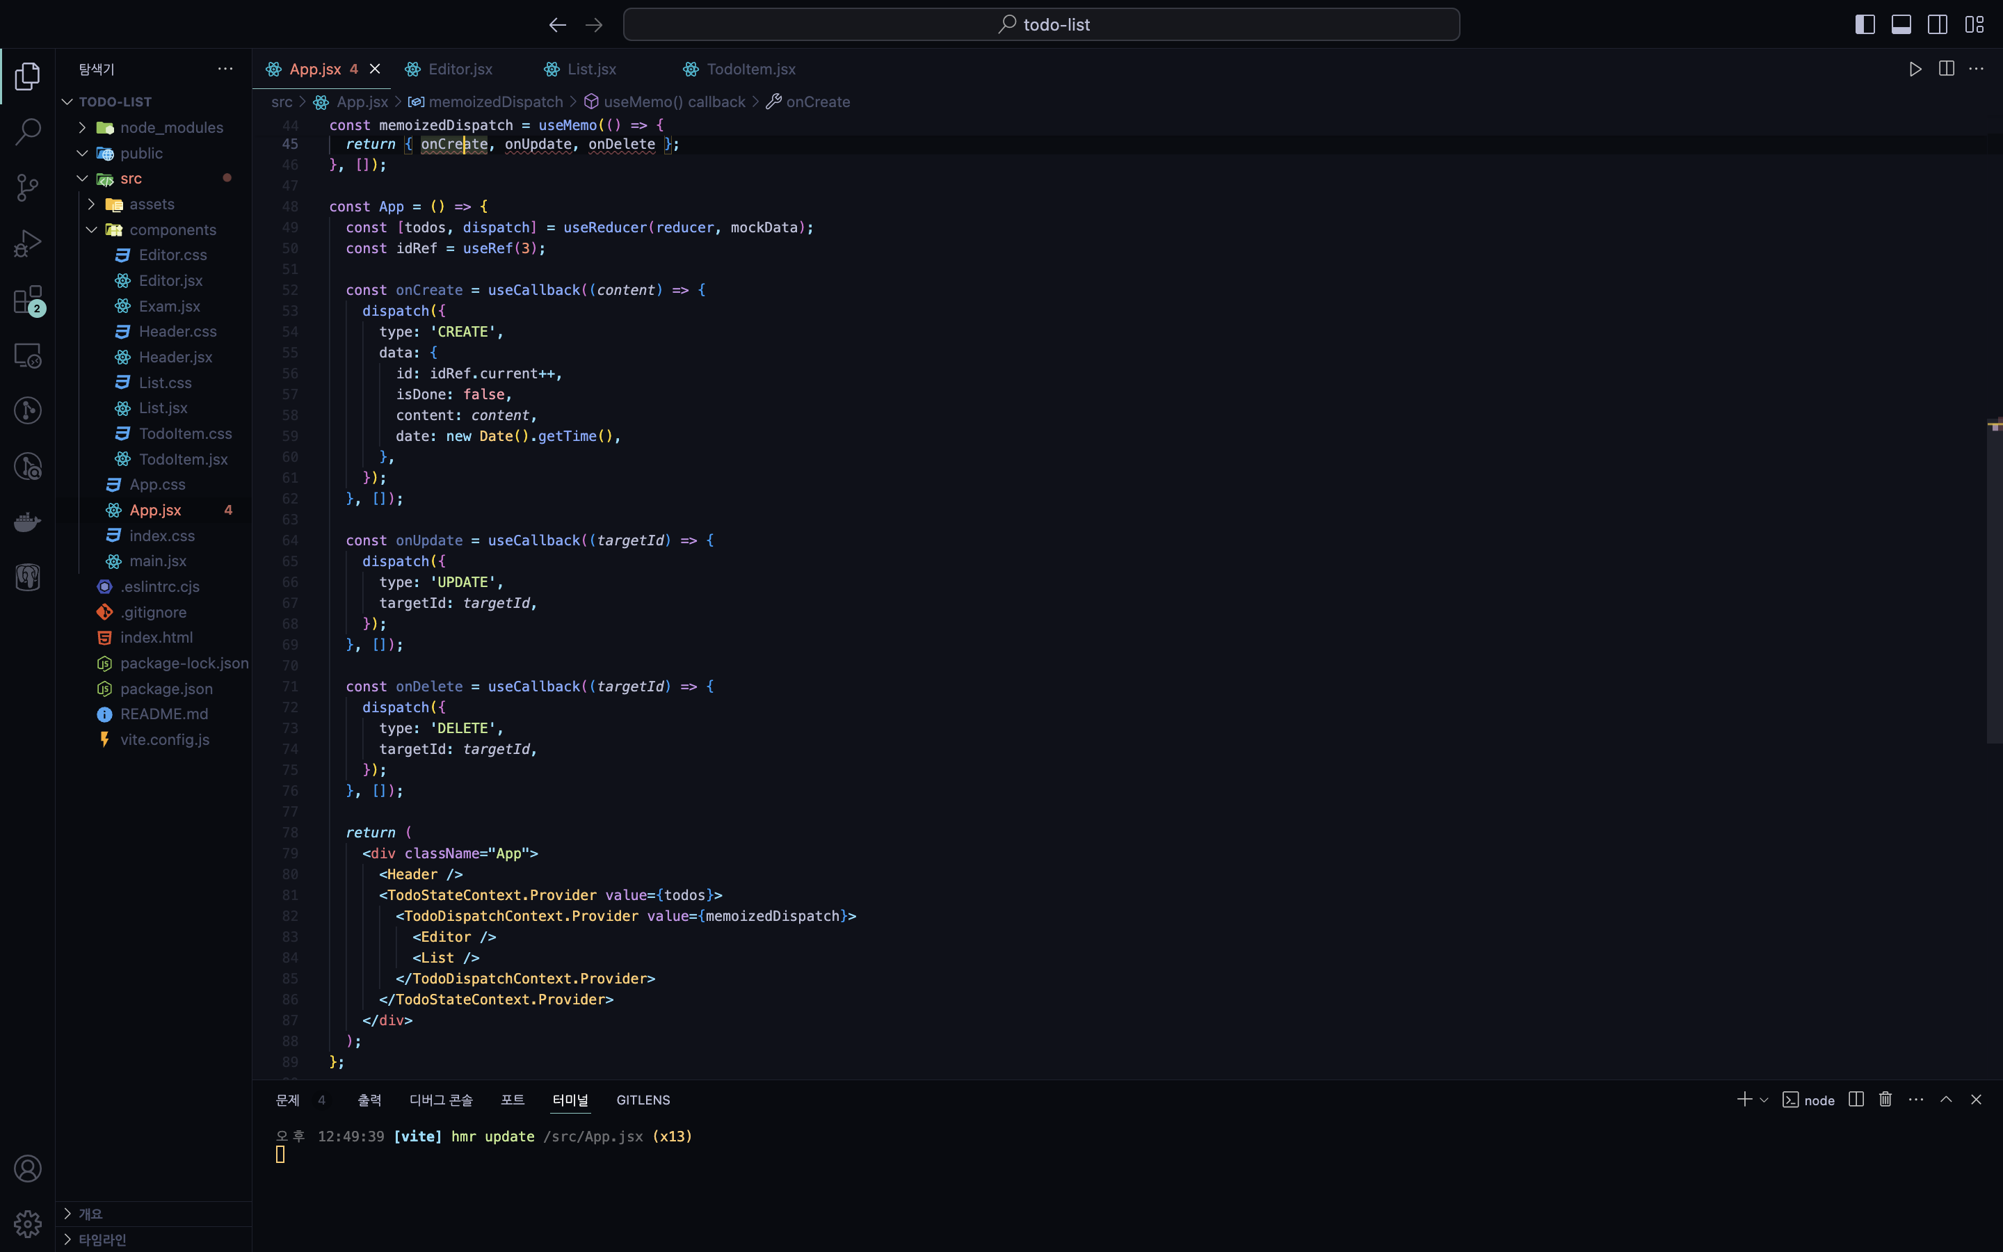Viewport: 2003px width, 1252px height.
Task: Switch to the GITLENS panel tab
Action: 643,1100
